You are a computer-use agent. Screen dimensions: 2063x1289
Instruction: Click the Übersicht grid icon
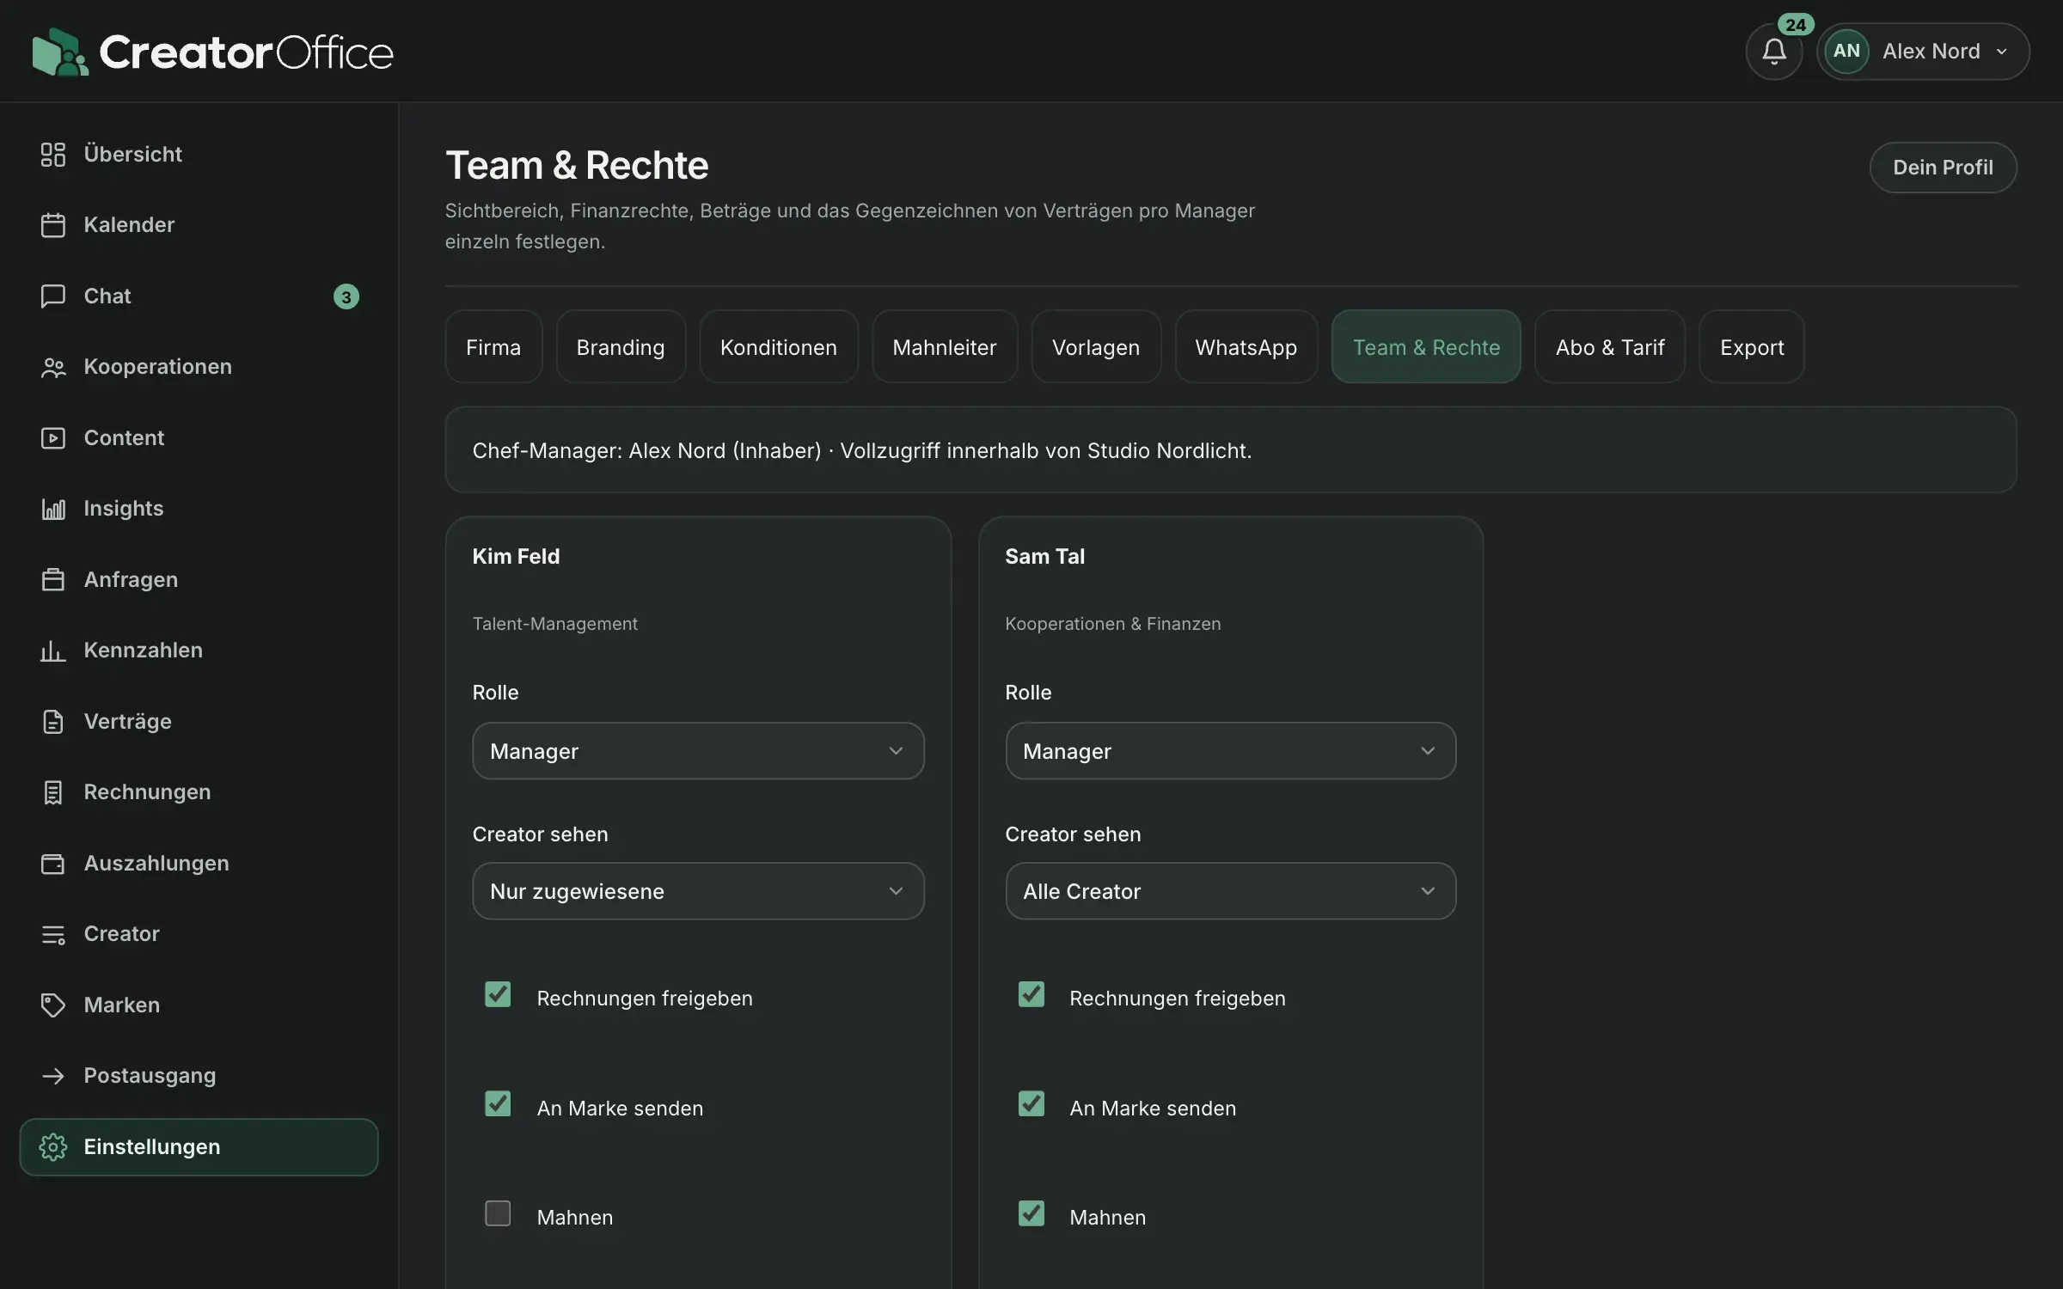click(x=53, y=155)
